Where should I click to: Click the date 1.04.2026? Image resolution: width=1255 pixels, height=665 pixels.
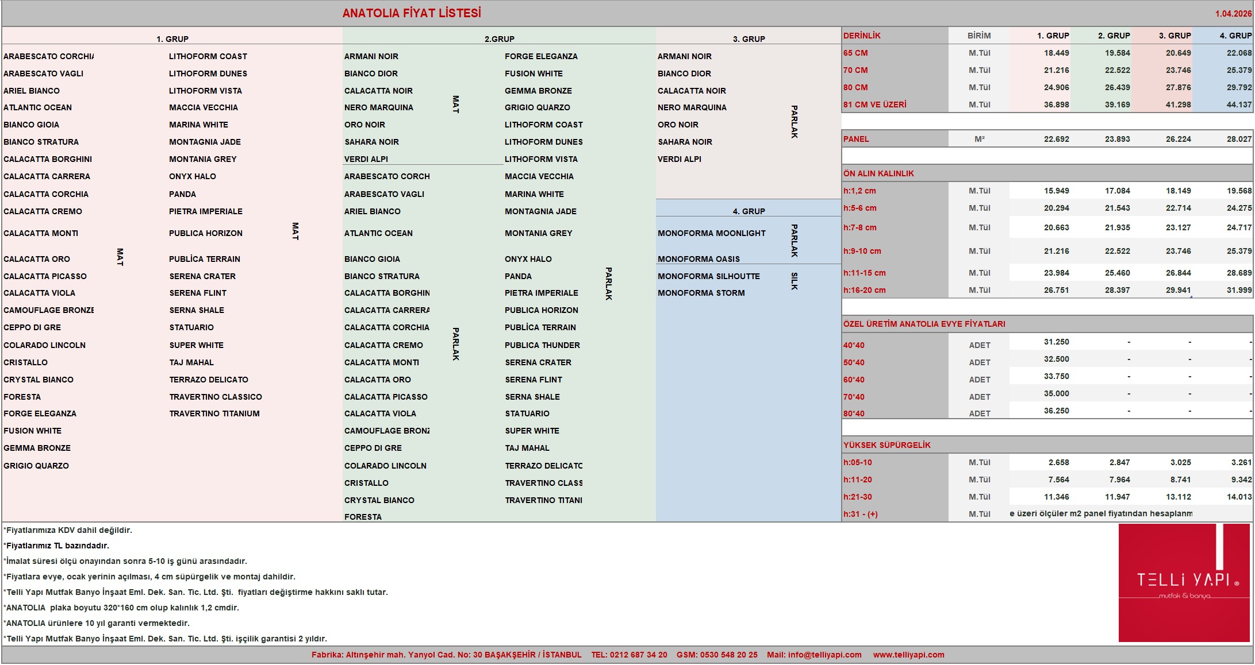coord(1233,14)
